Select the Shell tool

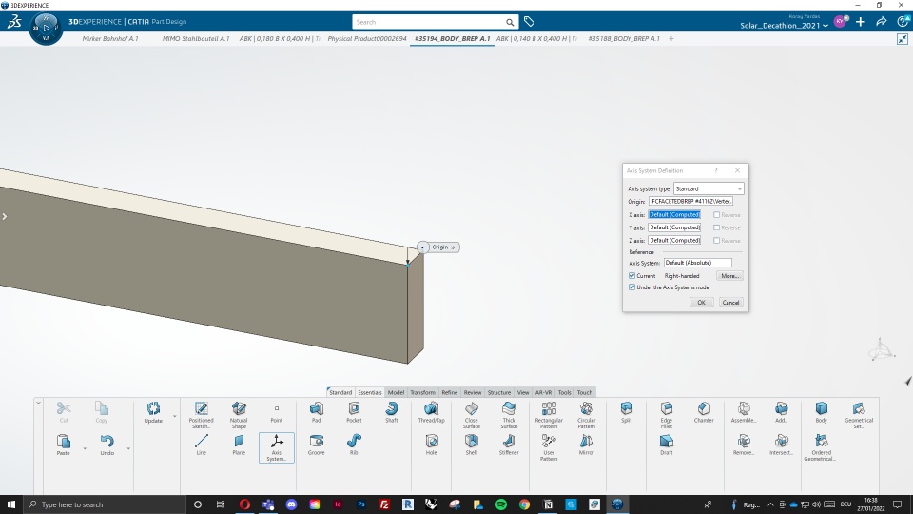pos(471,443)
